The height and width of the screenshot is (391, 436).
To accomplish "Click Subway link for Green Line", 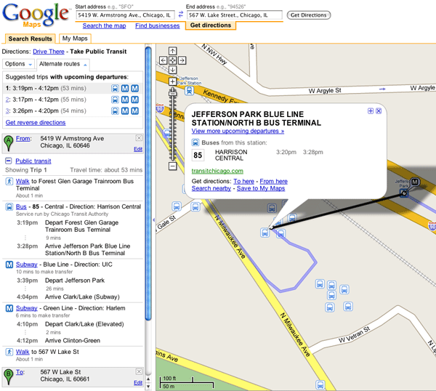I will pos(27,308).
